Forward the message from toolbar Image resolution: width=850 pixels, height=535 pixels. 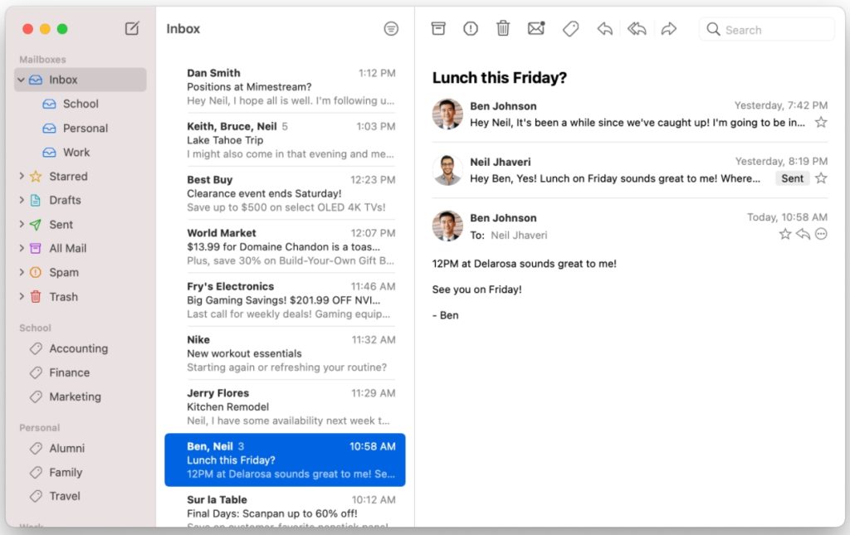(x=669, y=29)
